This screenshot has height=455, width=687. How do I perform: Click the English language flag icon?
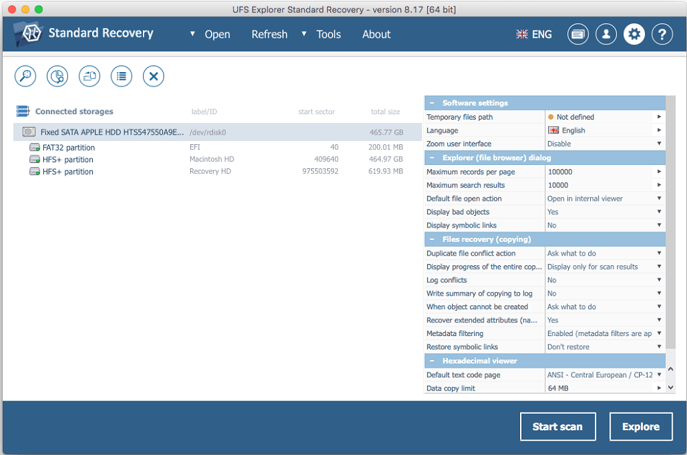(x=553, y=130)
